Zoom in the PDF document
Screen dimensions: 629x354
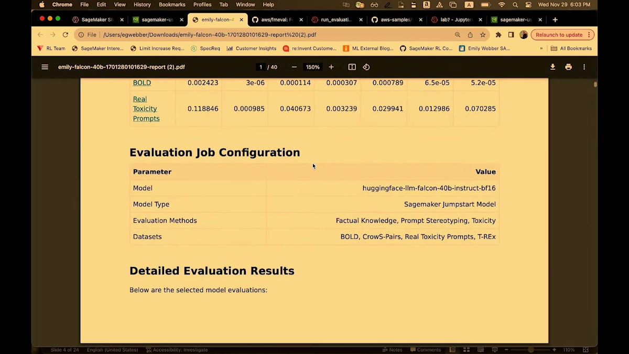point(331,67)
